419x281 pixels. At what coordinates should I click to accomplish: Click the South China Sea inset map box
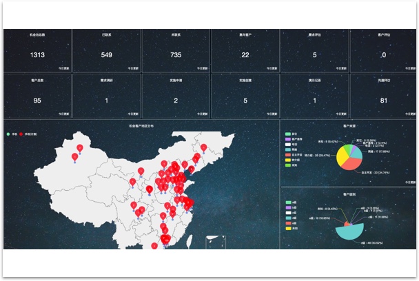click(216, 242)
